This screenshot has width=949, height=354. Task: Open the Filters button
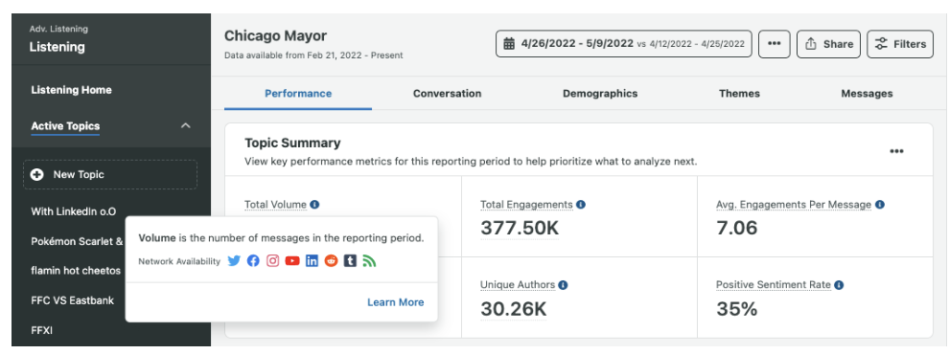(x=900, y=44)
